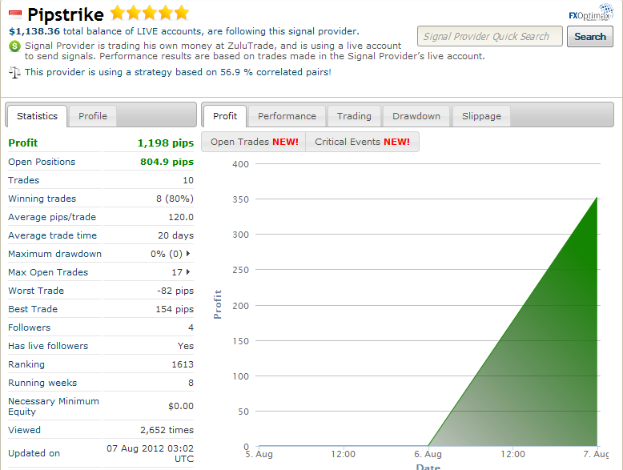Select the Profit chart tab
The image size is (623, 470).
(x=225, y=116)
